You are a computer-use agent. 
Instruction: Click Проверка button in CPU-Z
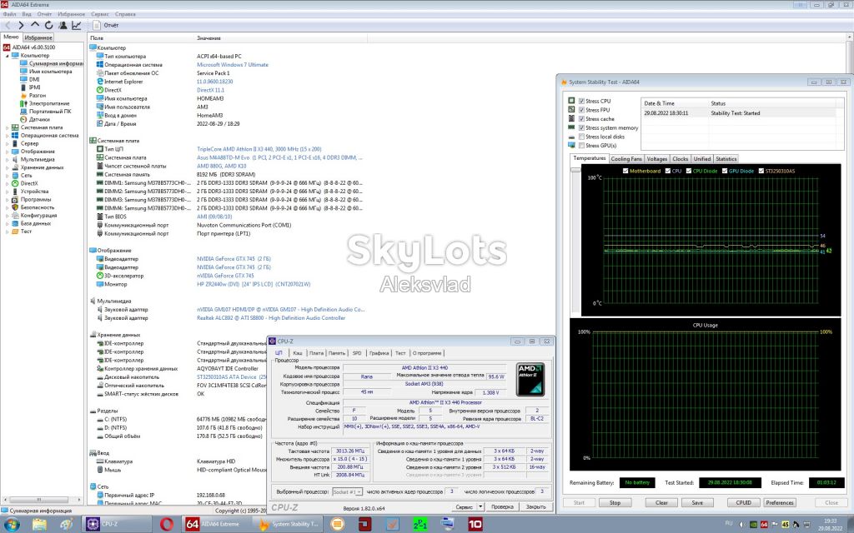(x=502, y=506)
